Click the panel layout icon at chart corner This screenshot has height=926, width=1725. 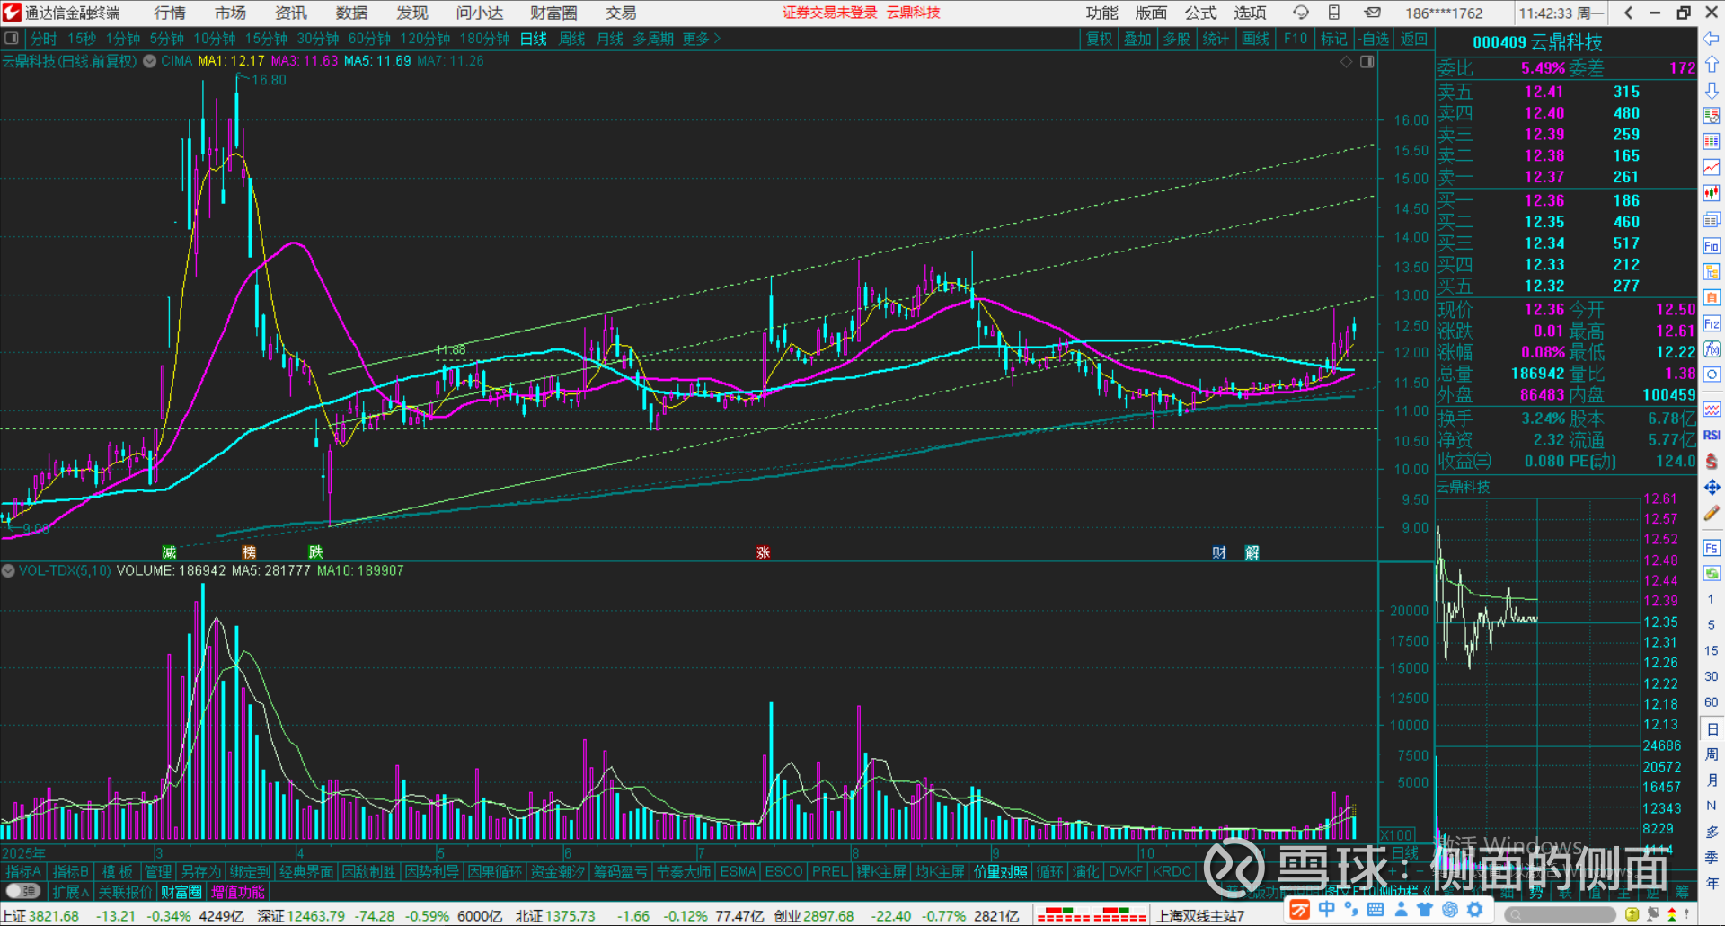coord(1367,62)
